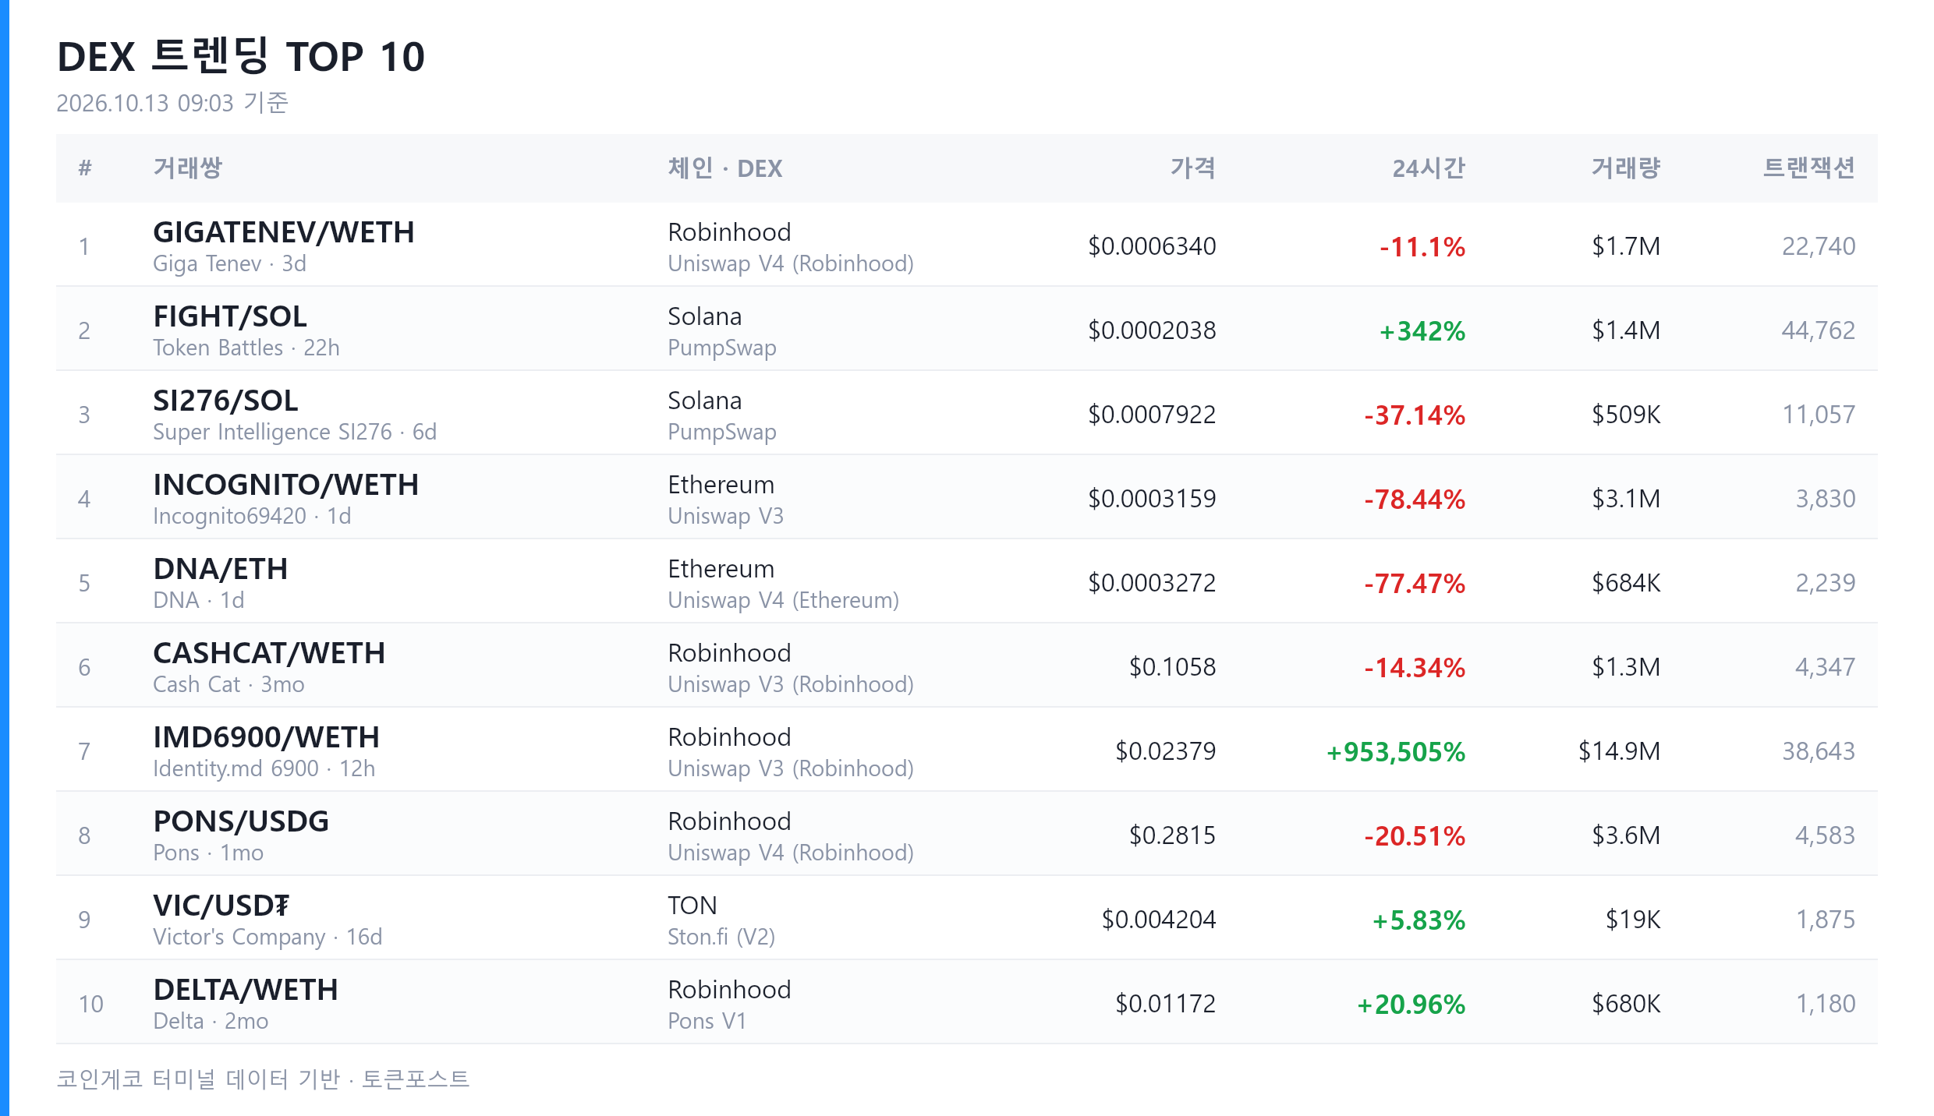The width and height of the screenshot is (1934, 1116).
Task: Click the 트랜잭션 column header
Action: [1809, 168]
